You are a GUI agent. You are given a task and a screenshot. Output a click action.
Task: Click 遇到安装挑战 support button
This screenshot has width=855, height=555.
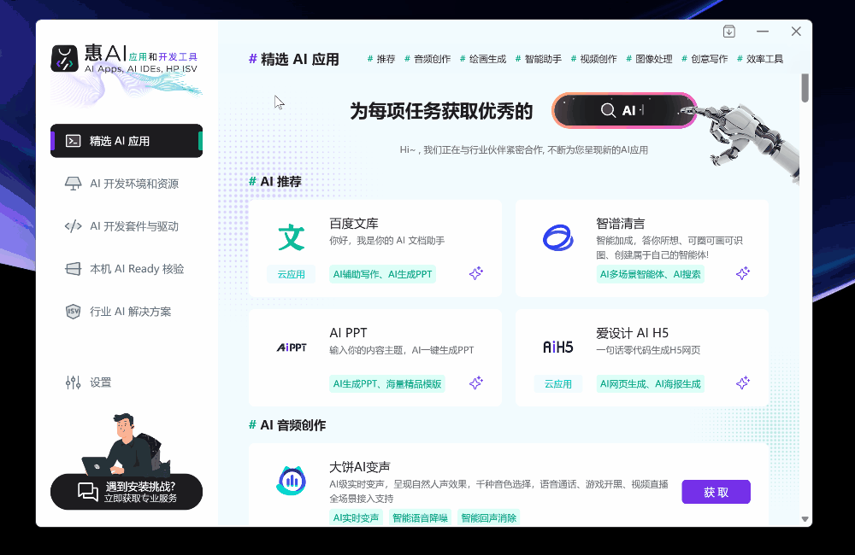pyautogui.click(x=127, y=492)
